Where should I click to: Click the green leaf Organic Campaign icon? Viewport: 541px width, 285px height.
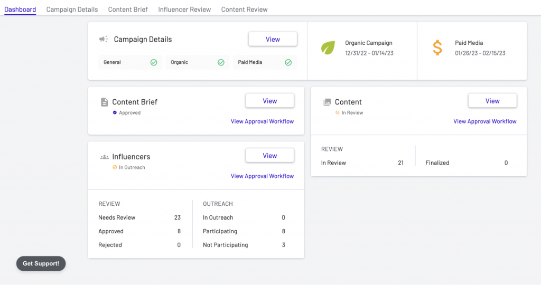click(328, 48)
